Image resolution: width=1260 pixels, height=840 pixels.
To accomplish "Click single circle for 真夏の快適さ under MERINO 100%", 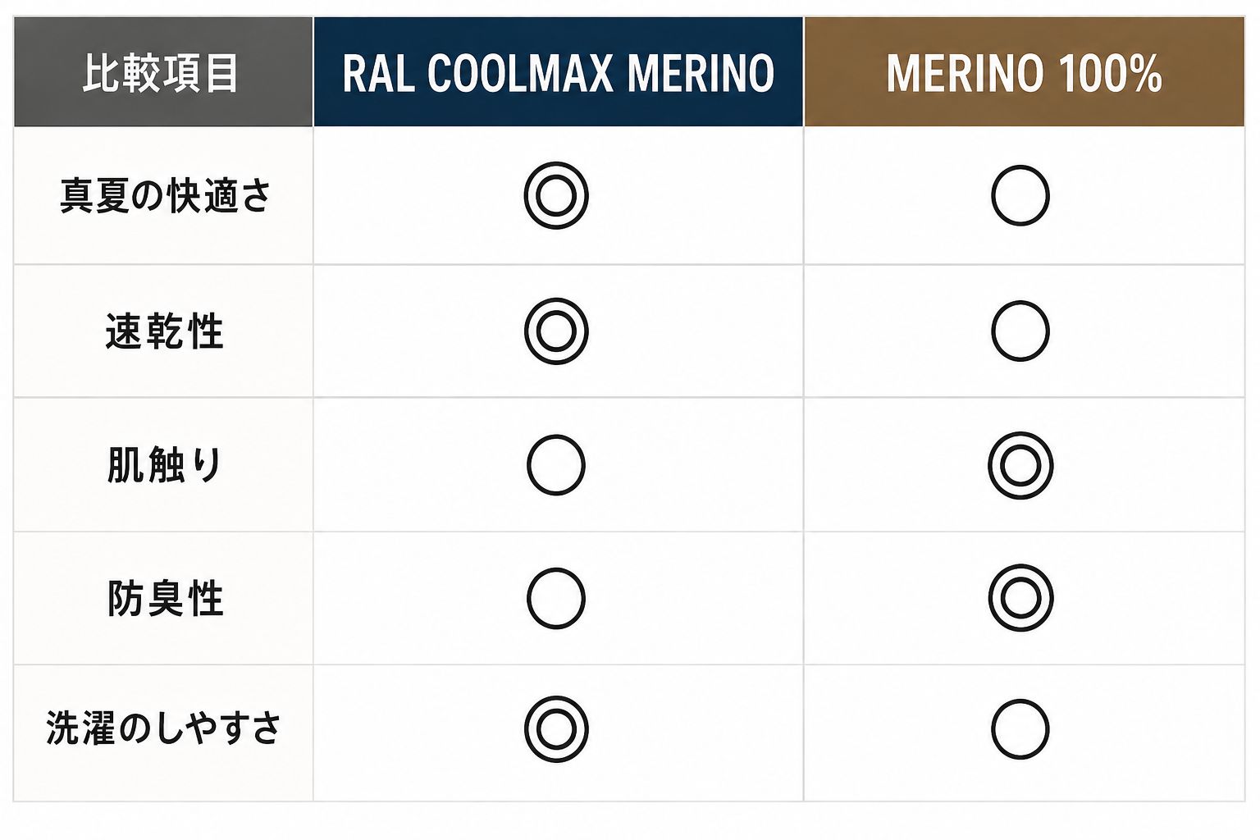I will pyautogui.click(x=1020, y=195).
